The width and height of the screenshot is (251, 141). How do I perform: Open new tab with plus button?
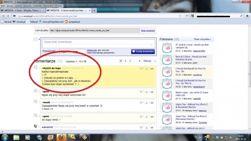(94, 10)
